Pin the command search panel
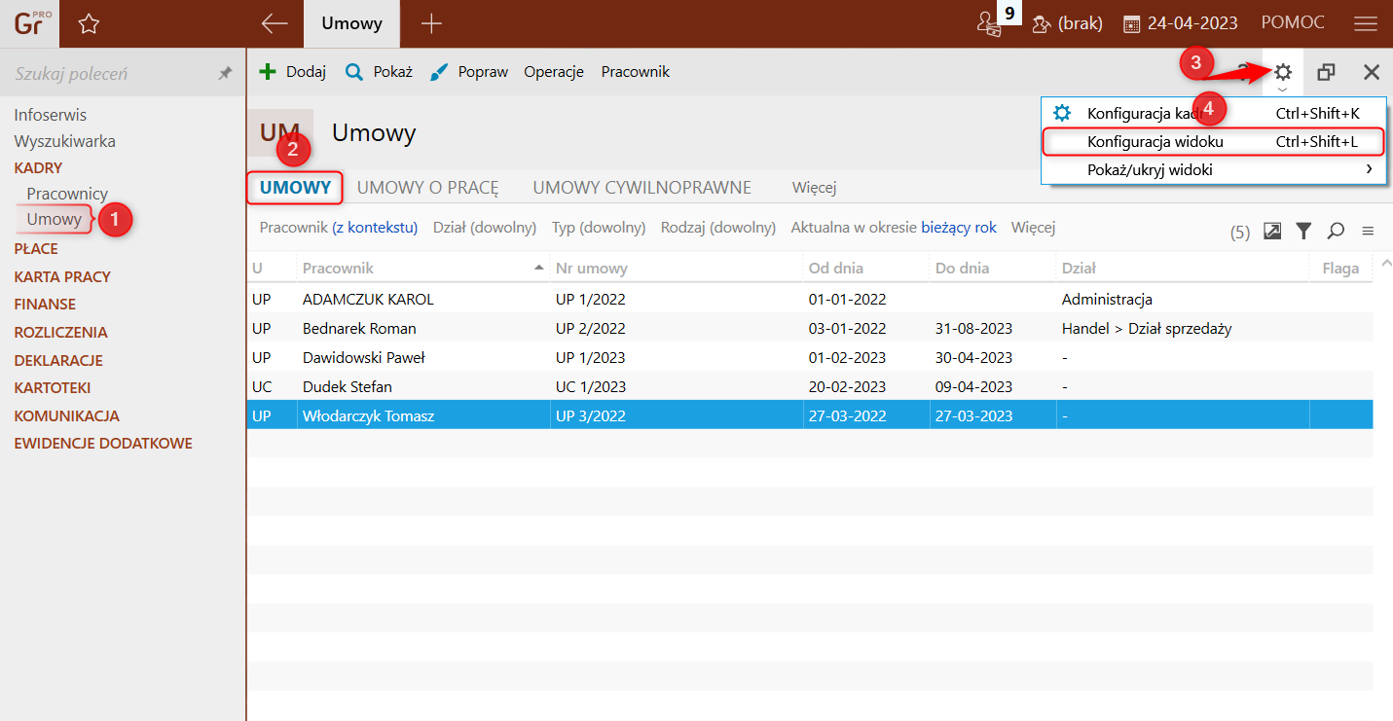The image size is (1393, 721). click(225, 73)
